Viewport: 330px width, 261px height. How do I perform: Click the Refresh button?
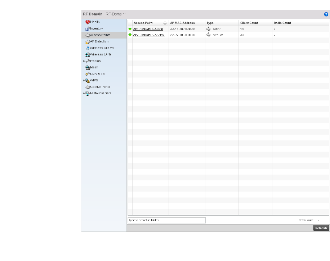coord(321,228)
